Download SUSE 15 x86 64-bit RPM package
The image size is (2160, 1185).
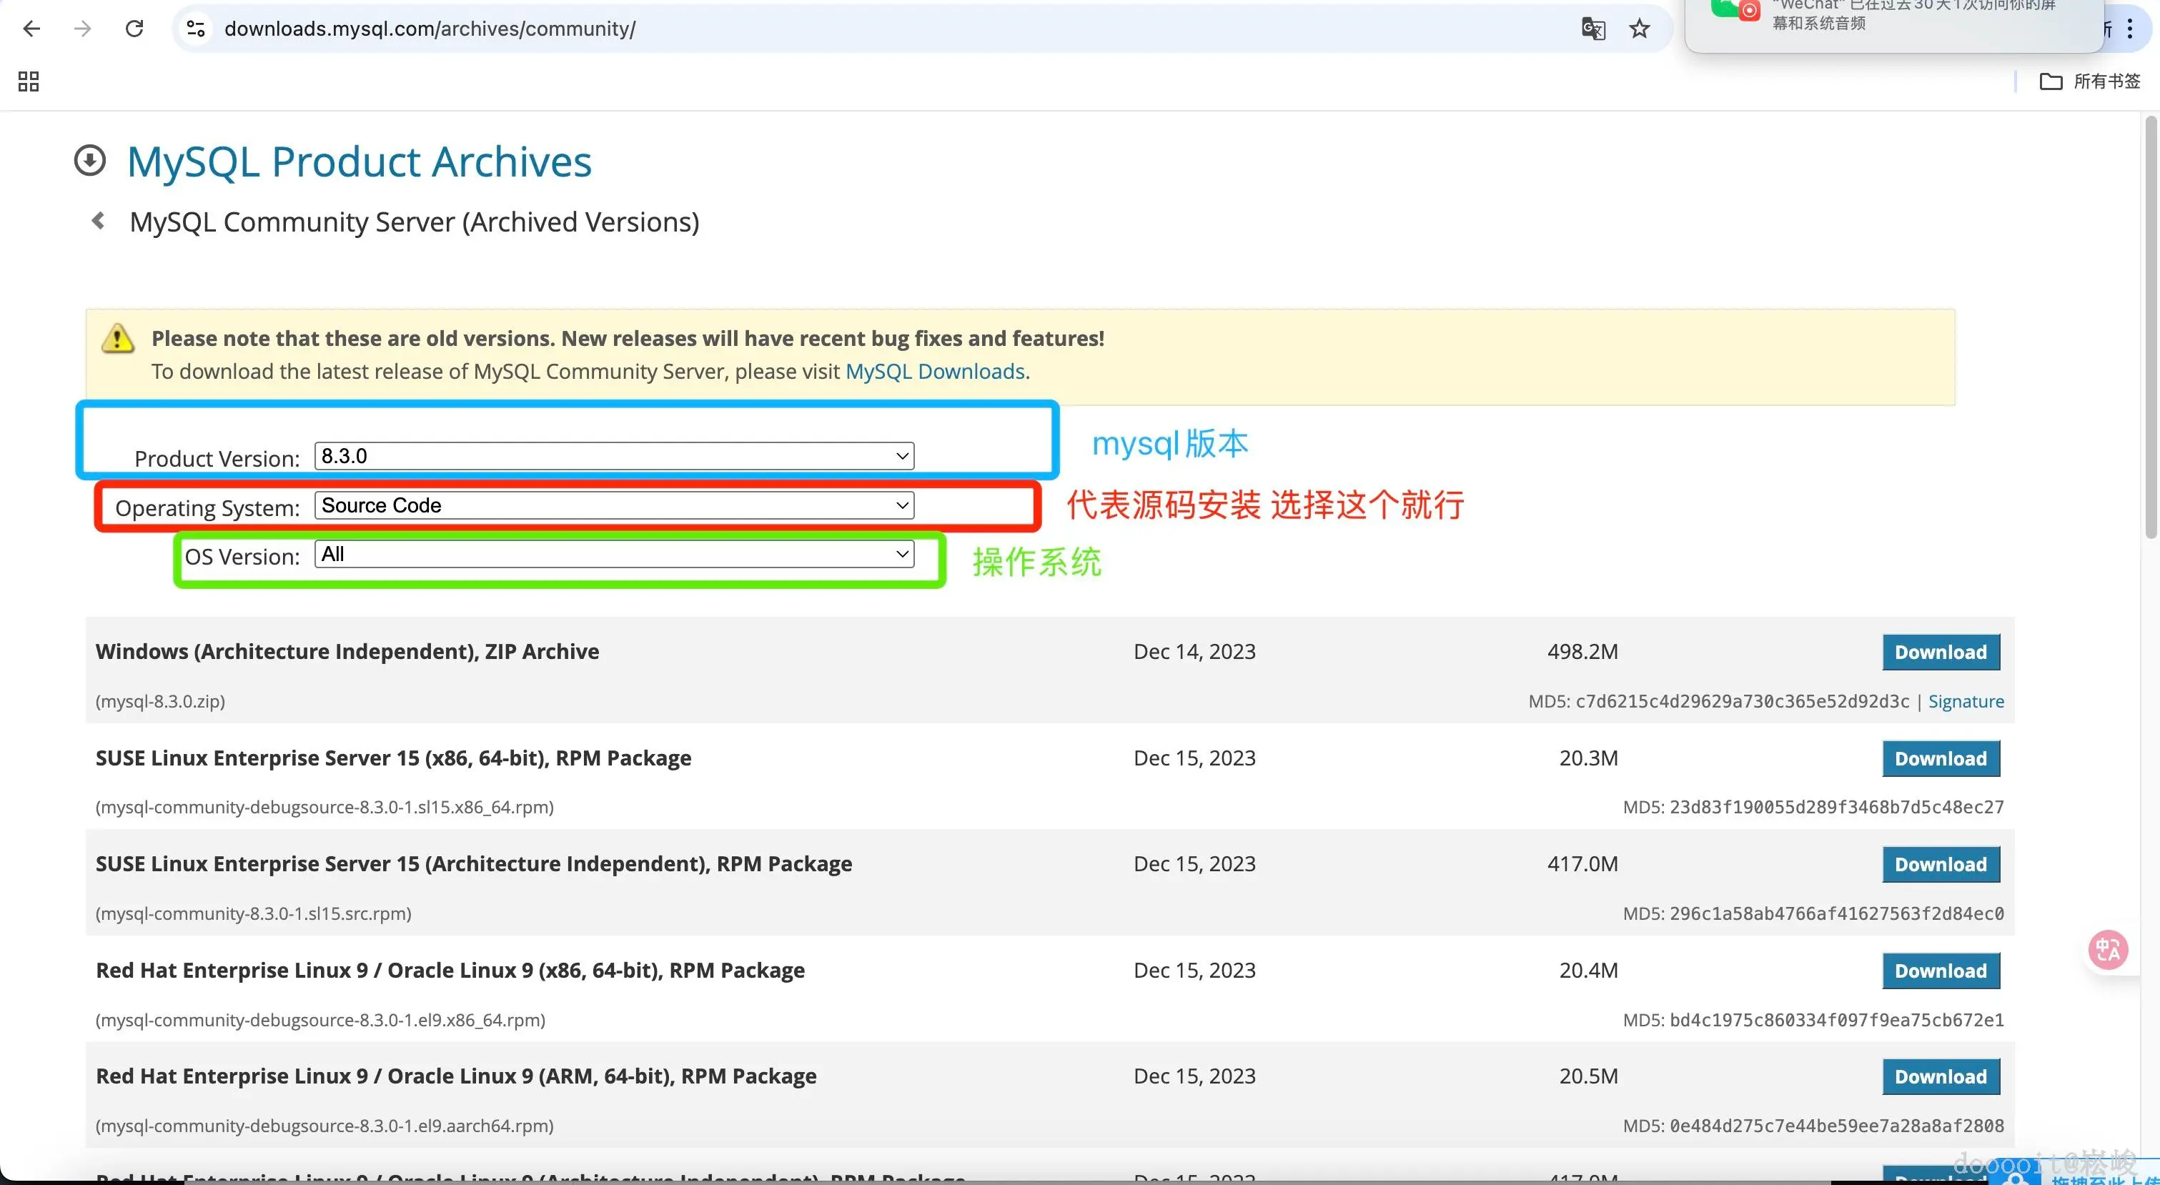pos(1941,759)
